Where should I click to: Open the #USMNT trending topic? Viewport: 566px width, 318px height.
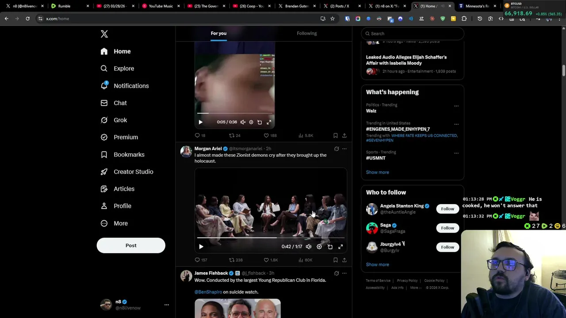[x=376, y=158]
